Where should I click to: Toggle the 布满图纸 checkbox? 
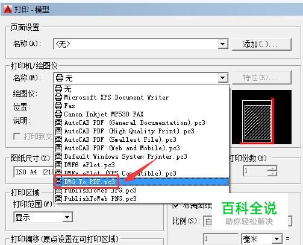[x=176, y=205]
